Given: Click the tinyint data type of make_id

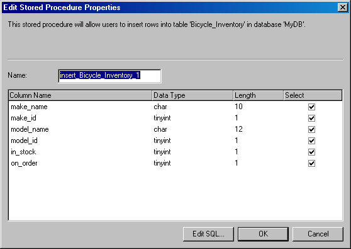Looking at the screenshot, I should [162, 118].
